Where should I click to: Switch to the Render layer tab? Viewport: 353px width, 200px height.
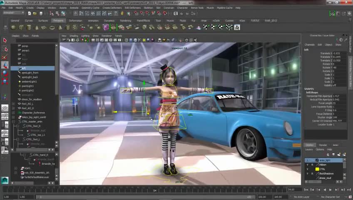coord(323,145)
